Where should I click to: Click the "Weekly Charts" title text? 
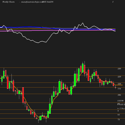[x=8, y=2]
